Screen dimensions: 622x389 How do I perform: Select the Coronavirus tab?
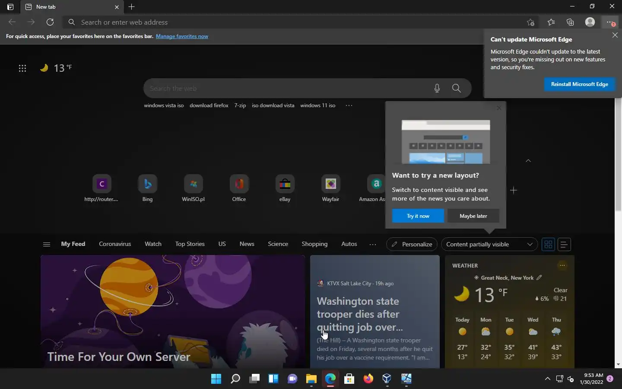[x=115, y=244]
